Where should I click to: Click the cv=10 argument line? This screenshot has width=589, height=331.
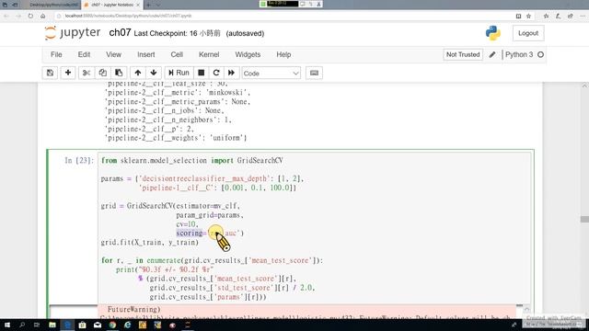pos(187,224)
